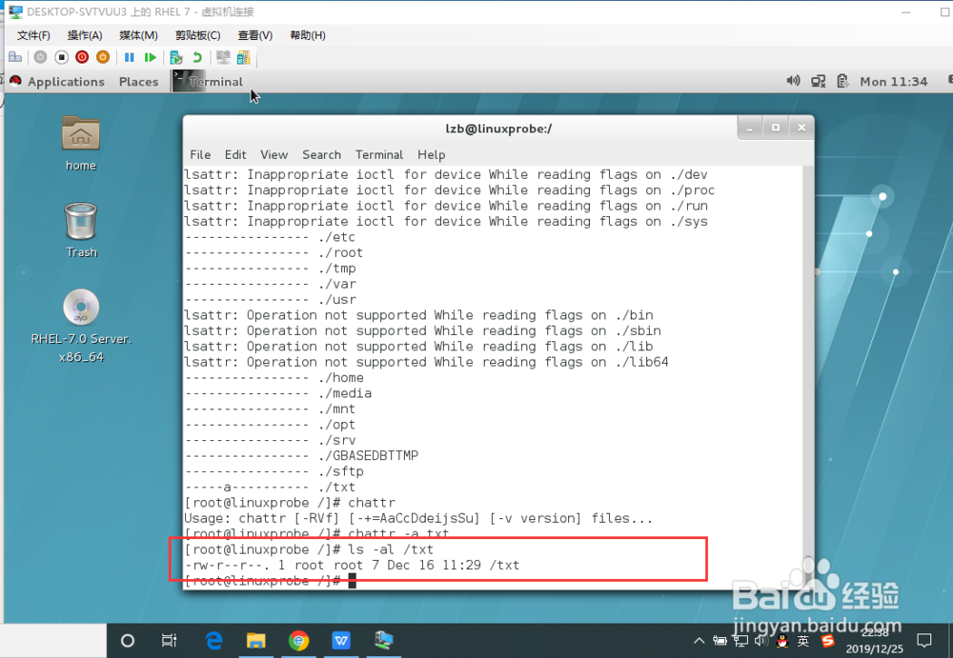The image size is (953, 658).
Task: Click the '-----a---------- ./txt' line
Action: pos(270,488)
